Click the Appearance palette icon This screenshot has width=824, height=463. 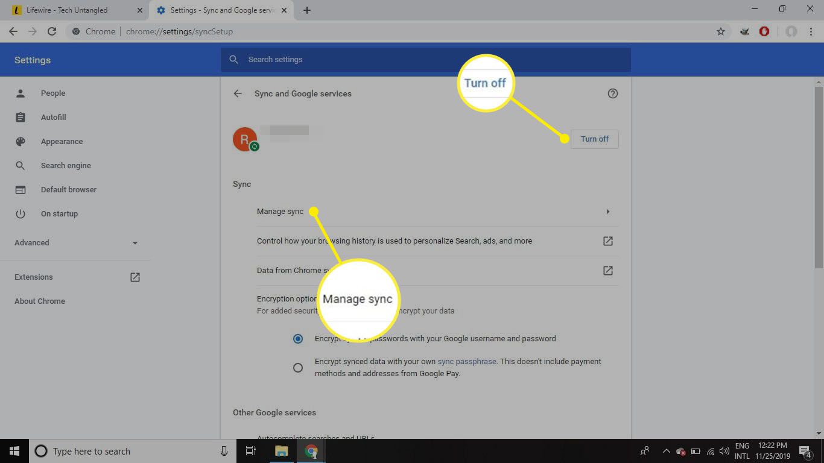point(21,141)
